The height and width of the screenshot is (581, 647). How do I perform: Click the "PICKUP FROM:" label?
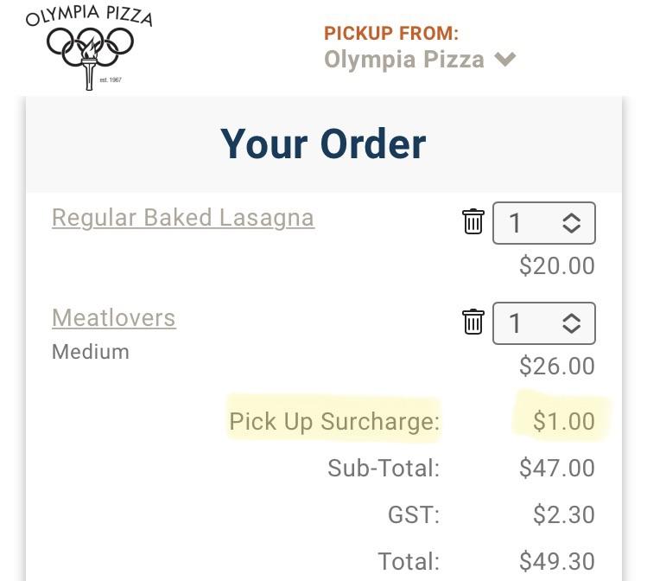391,34
